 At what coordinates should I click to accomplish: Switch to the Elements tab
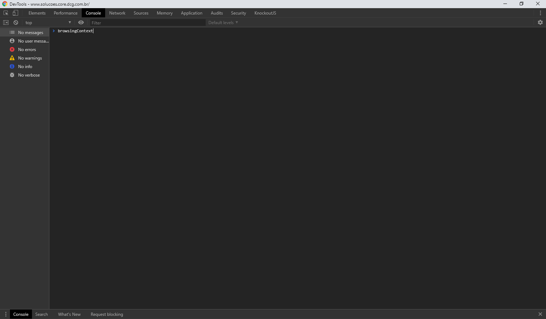click(37, 13)
